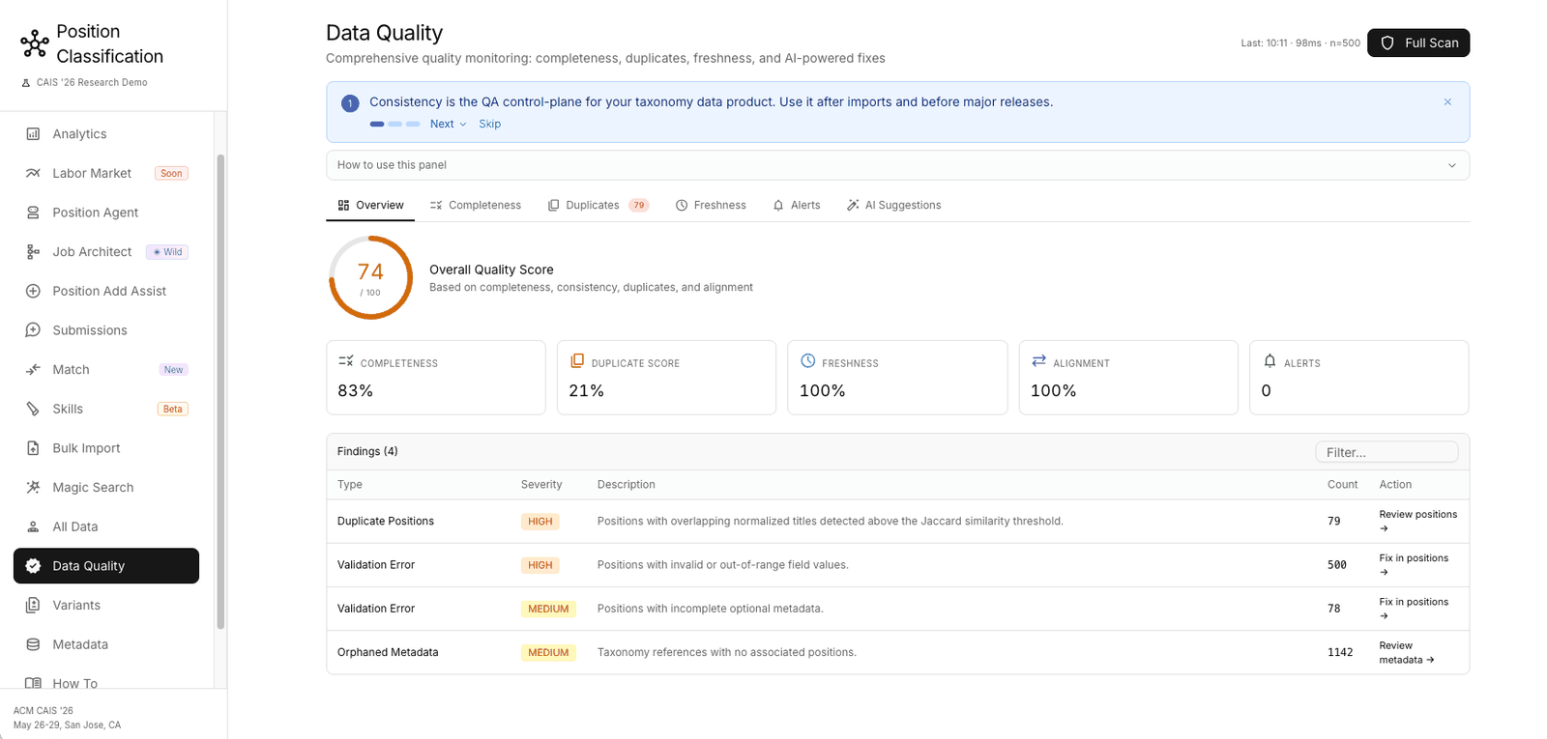The height and width of the screenshot is (739, 1547).
Task: Click the Labor Market trend icon
Action: coord(33,173)
